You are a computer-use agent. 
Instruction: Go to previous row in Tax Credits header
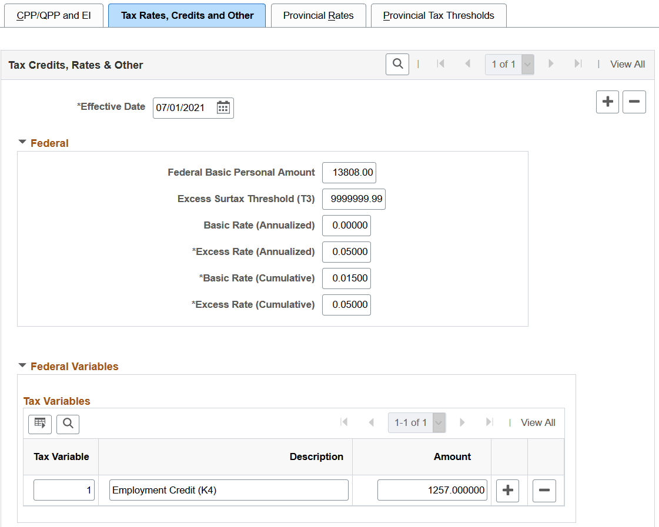(x=467, y=64)
